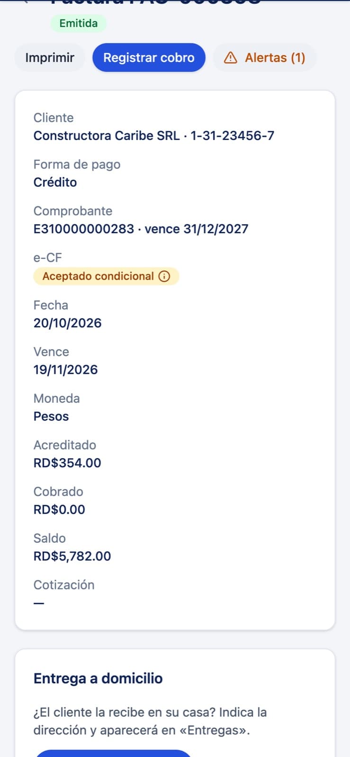The height and width of the screenshot is (757, 350).
Task: Click the comprobante number E310000000283
Action: pyautogui.click(x=84, y=229)
